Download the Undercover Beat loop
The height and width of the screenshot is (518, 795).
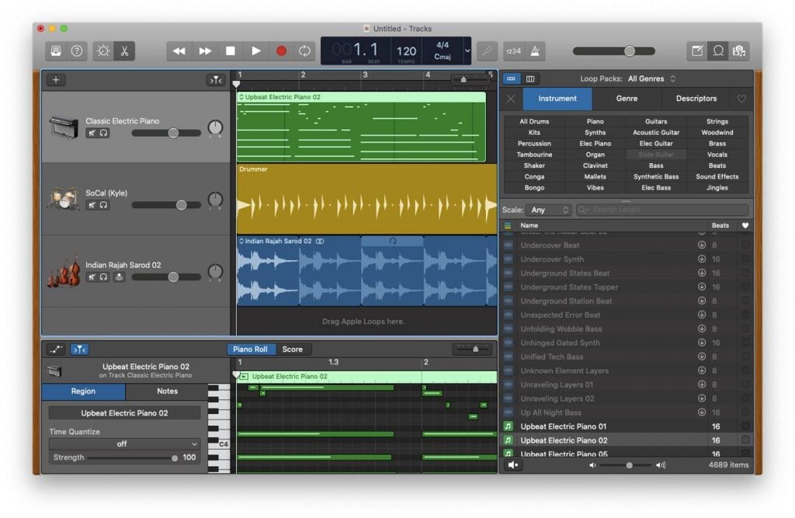coord(702,245)
